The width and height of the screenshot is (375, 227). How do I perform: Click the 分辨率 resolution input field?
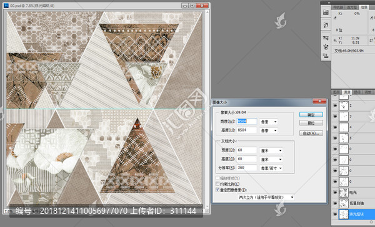(x=247, y=168)
